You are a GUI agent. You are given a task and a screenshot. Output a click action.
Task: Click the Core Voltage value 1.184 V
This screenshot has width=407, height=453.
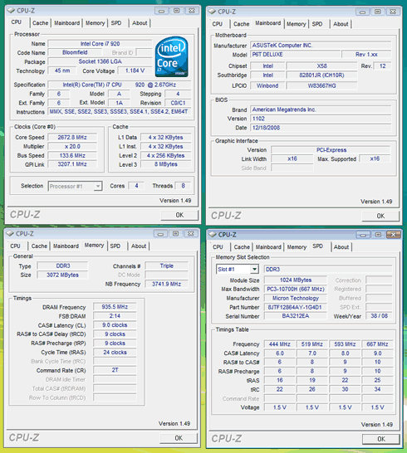pyautogui.click(x=135, y=71)
